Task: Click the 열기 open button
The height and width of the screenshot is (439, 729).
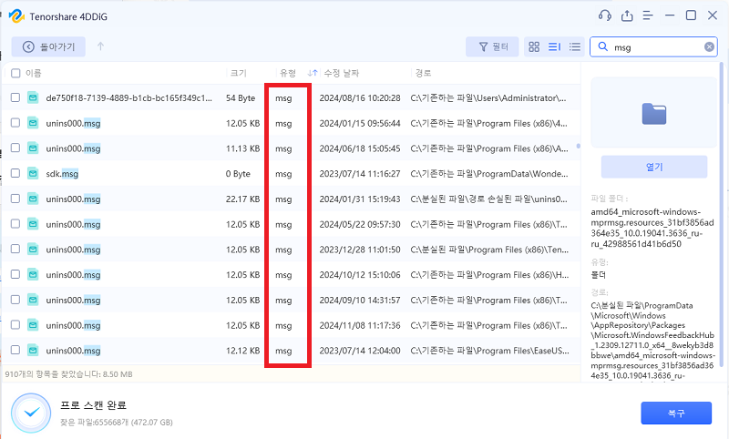Action: click(653, 167)
